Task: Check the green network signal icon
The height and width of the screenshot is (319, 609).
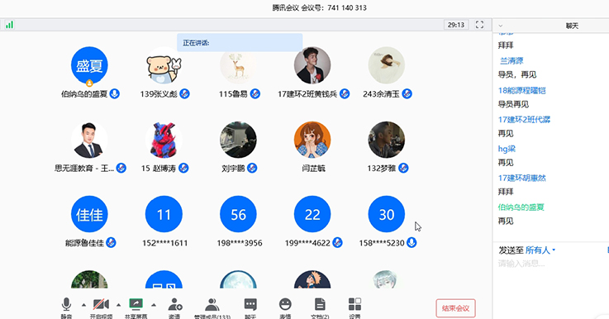Action: 9,25
